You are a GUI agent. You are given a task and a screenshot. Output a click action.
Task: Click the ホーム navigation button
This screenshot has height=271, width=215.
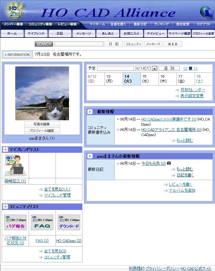coord(12,34)
